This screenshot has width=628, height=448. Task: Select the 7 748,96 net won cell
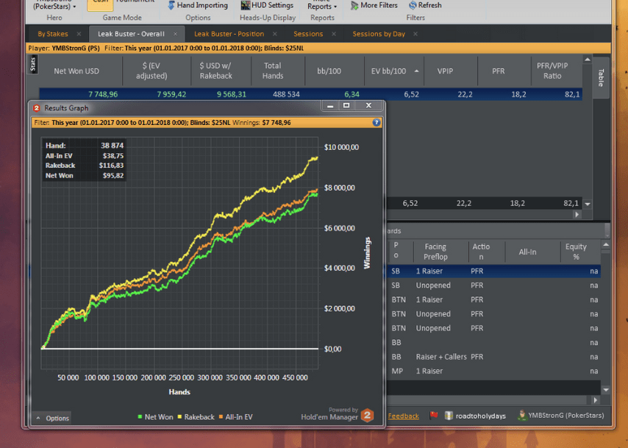click(103, 95)
